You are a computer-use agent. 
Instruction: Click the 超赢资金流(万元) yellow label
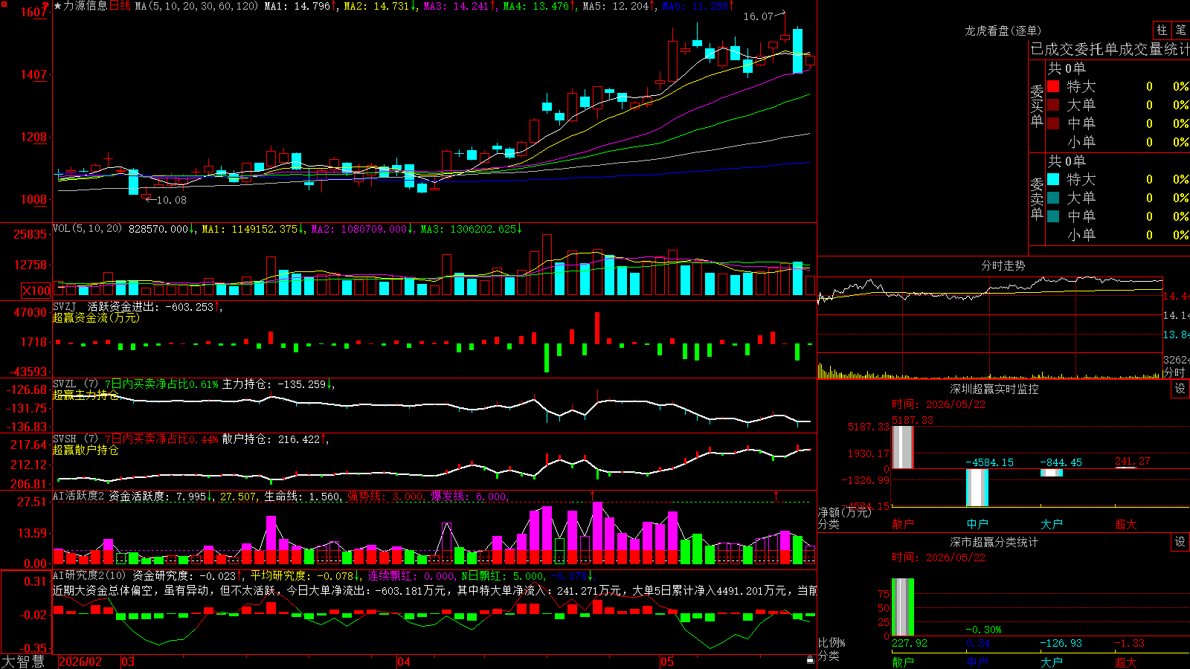coord(96,317)
